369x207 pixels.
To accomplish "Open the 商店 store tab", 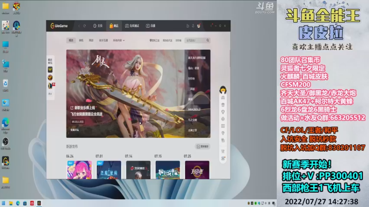I will tap(114, 26).
